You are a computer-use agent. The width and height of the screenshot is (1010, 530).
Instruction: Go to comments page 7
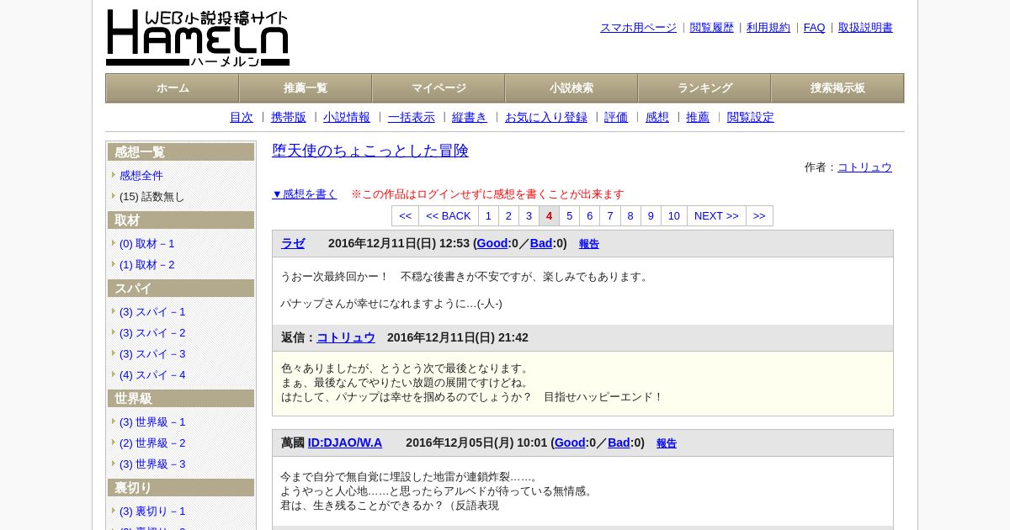click(x=610, y=216)
